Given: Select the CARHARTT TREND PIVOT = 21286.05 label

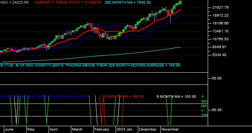Looking at the screenshot, I should (x=68, y=3).
